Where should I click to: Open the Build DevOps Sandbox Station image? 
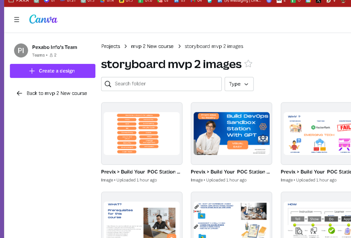232,134
